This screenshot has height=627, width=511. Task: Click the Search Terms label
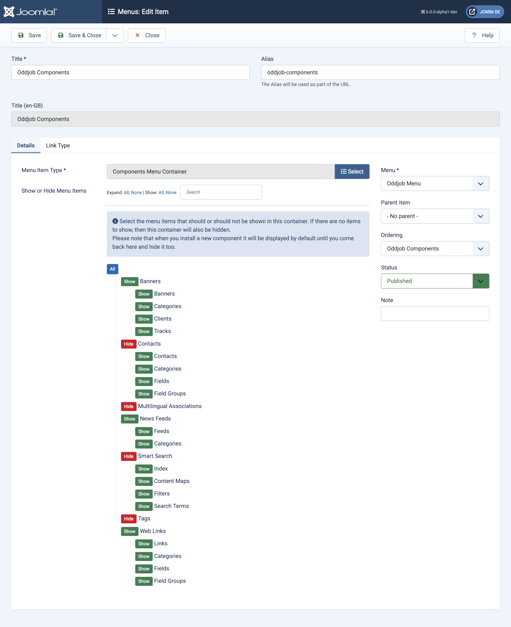[171, 506]
